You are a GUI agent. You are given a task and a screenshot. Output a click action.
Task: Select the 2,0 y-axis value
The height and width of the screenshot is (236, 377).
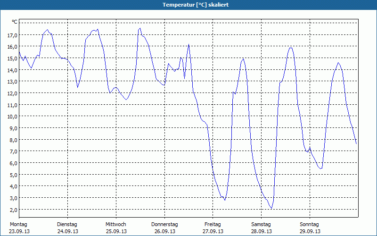pyautogui.click(x=14, y=210)
